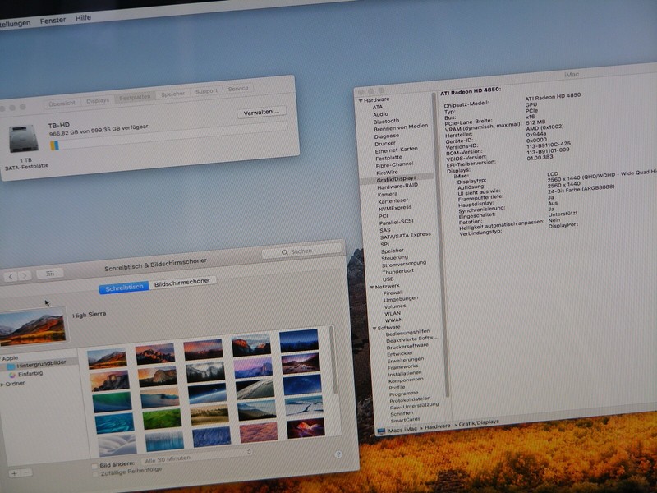The image size is (657, 493).
Task: Click the TB-HD hard drive icon
Action: tap(24, 139)
